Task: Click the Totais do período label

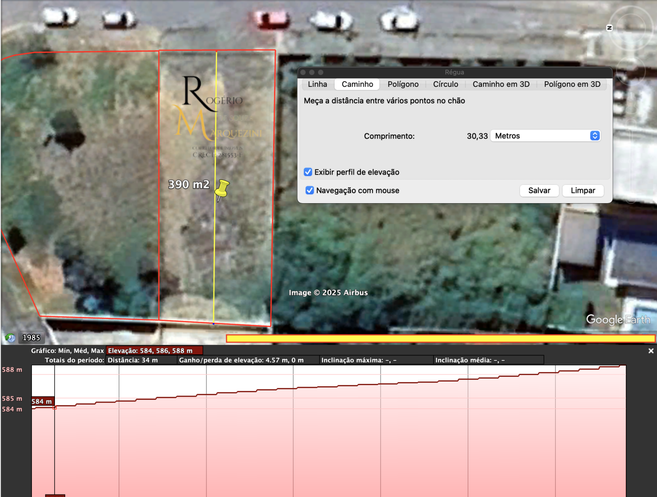Action: click(x=75, y=360)
